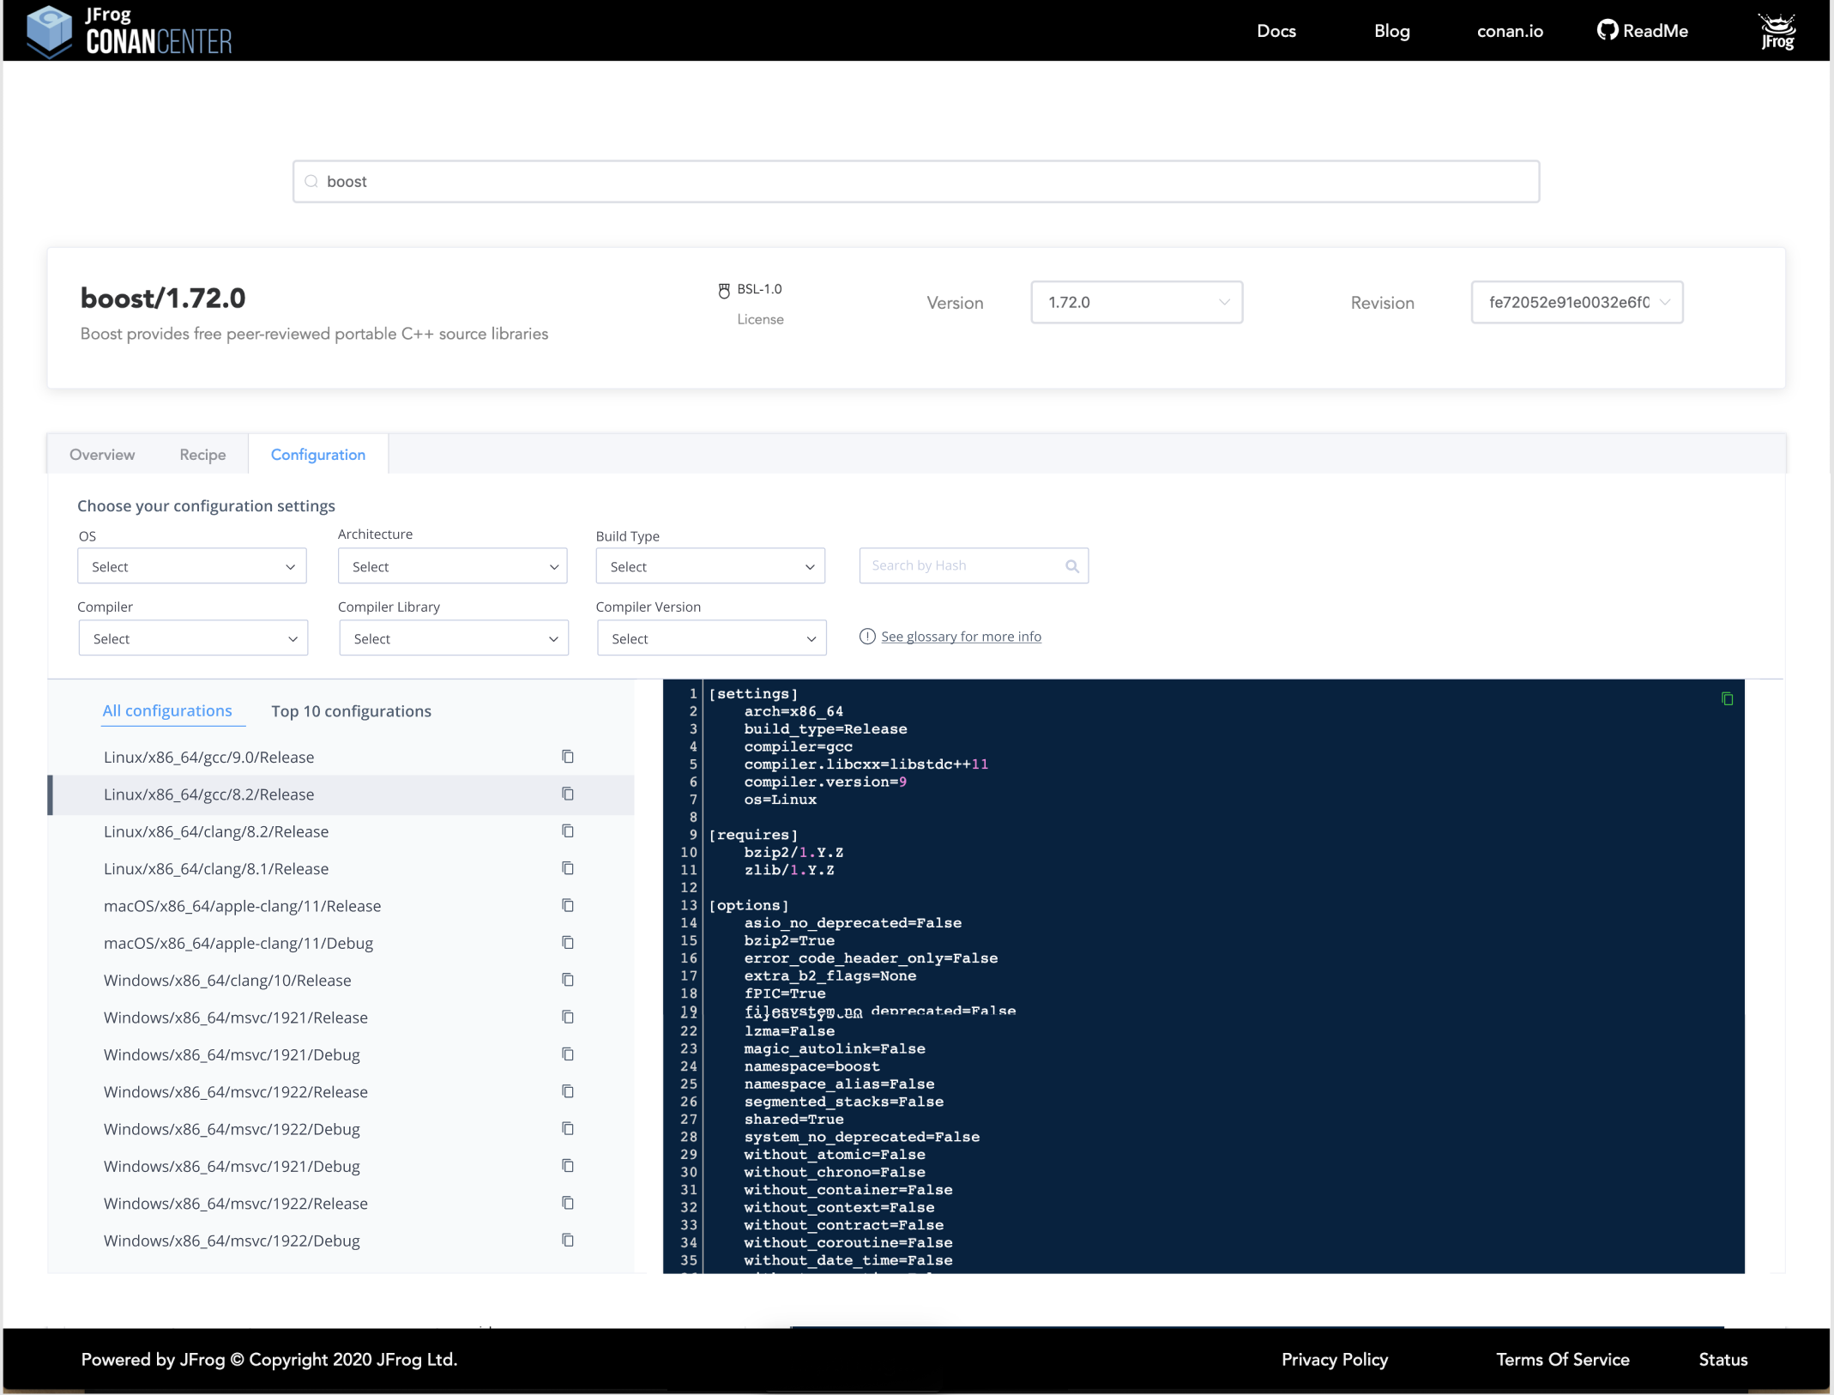Copy macOS apple-clang/11/Release configuration

(x=567, y=905)
